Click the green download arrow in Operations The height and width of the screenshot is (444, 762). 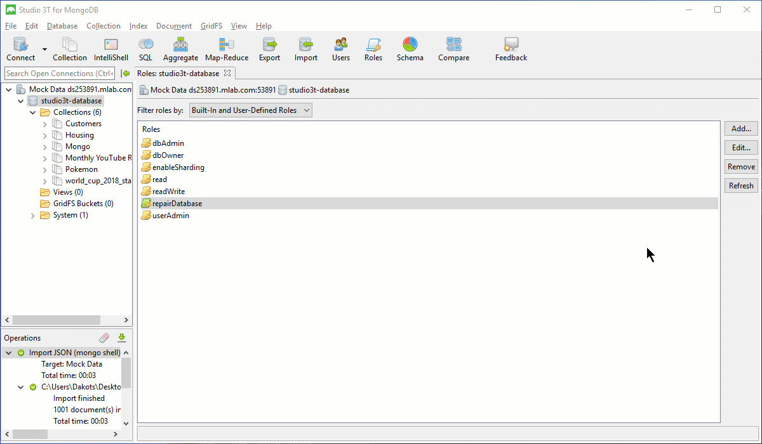point(122,338)
